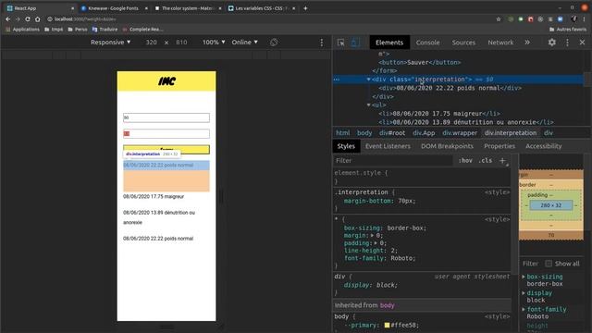Expand the box-sizing computed property
Viewport: 592px width, 333px height.
click(524, 277)
